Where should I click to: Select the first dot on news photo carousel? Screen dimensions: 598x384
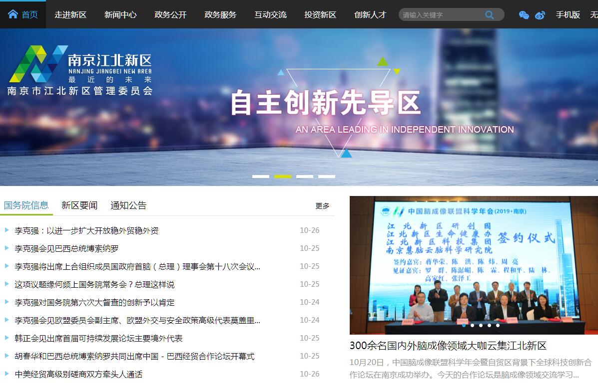click(x=464, y=325)
